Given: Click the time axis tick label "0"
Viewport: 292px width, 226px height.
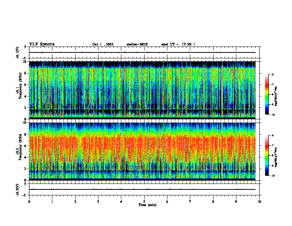Looking at the screenshot, I should click(29, 202).
